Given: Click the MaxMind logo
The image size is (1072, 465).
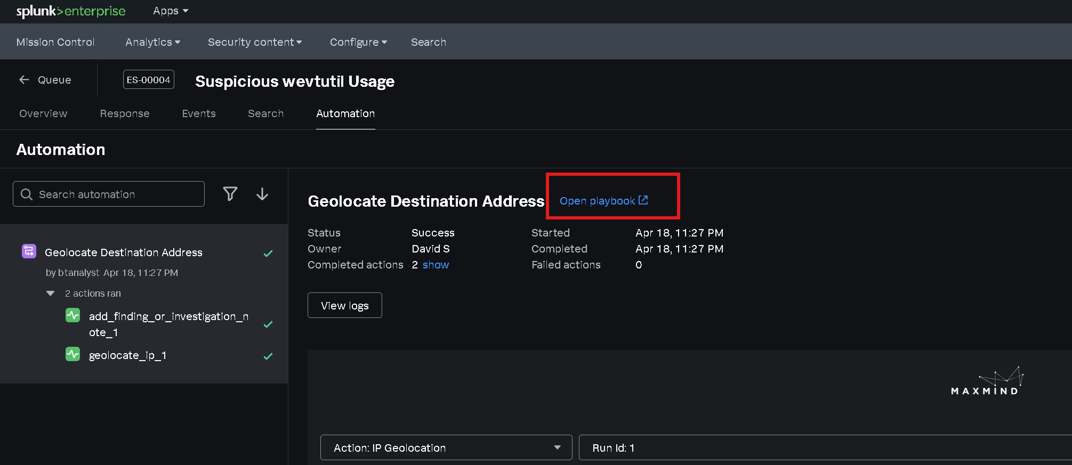Looking at the screenshot, I should pos(987,381).
